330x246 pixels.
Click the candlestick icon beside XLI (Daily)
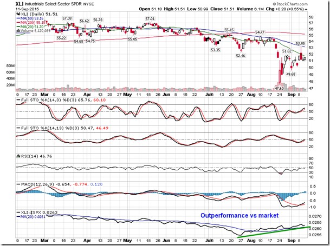click(x=18, y=14)
